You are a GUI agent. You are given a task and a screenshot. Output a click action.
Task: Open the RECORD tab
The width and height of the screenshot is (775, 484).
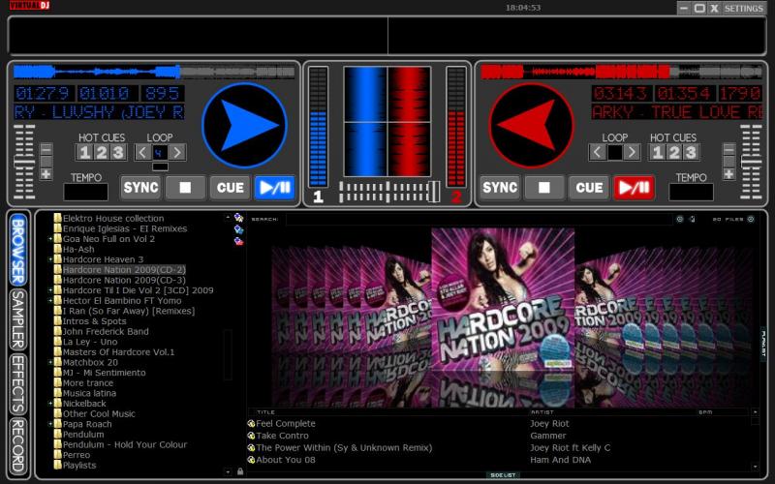[x=18, y=446]
